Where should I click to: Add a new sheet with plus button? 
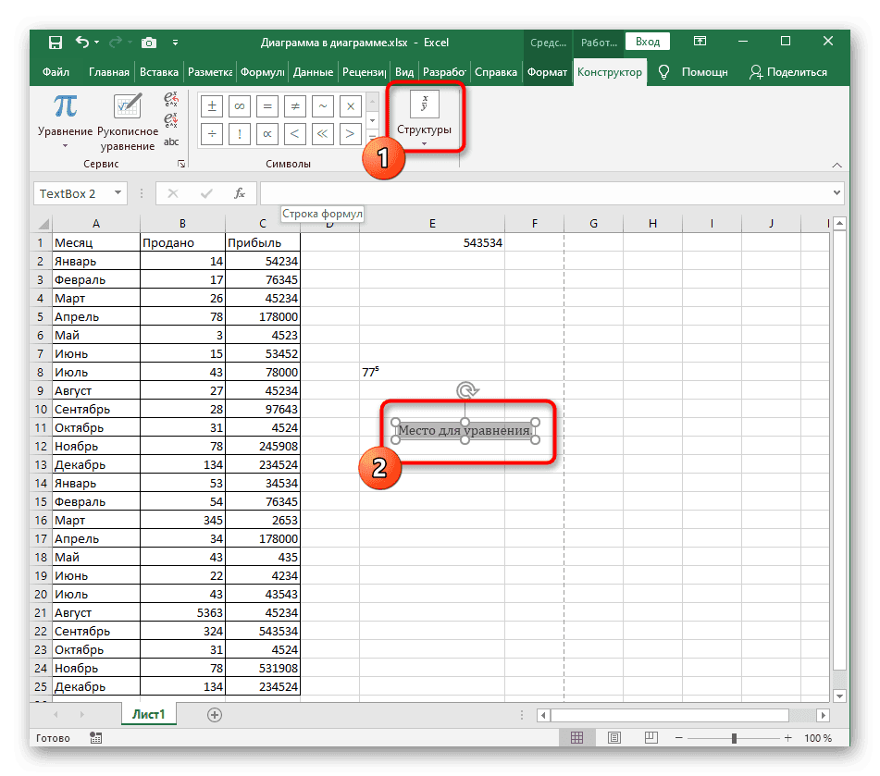pos(215,715)
